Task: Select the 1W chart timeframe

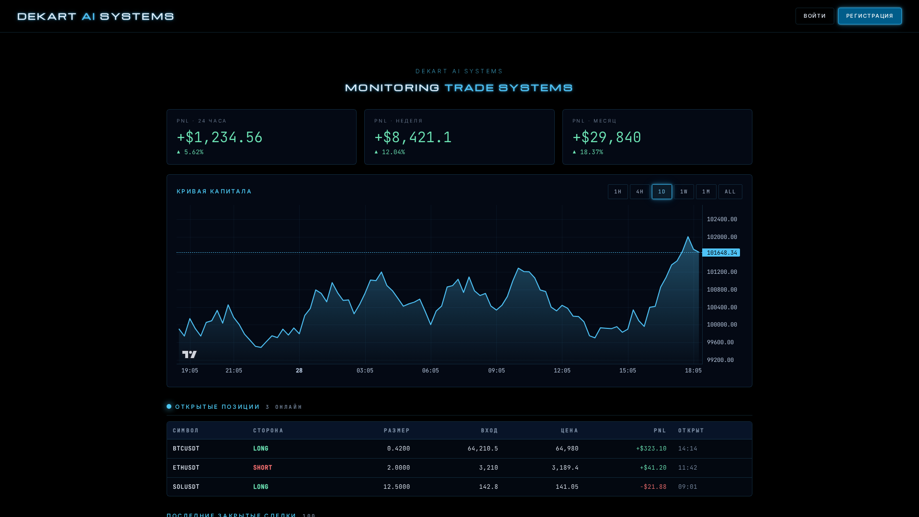Action: [x=684, y=191]
